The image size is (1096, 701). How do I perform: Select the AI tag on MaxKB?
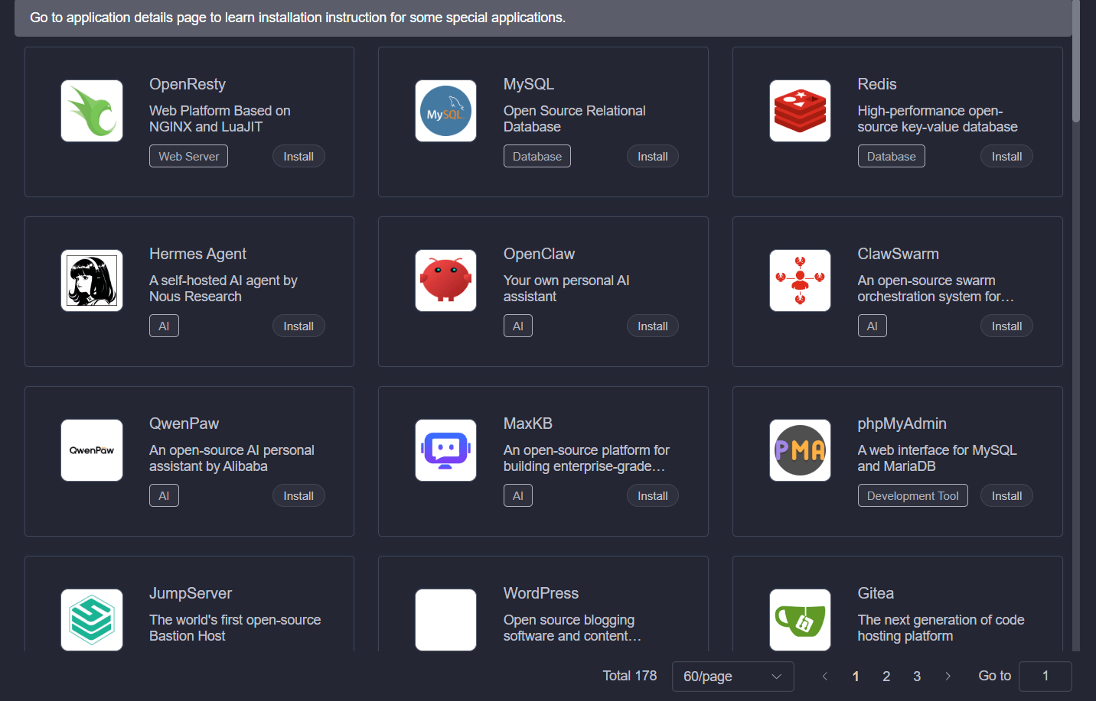[518, 495]
